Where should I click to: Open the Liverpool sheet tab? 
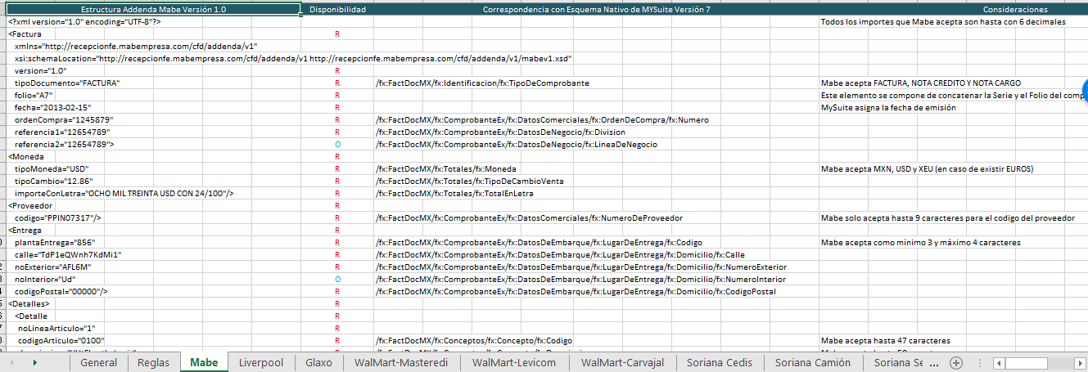[x=261, y=362]
